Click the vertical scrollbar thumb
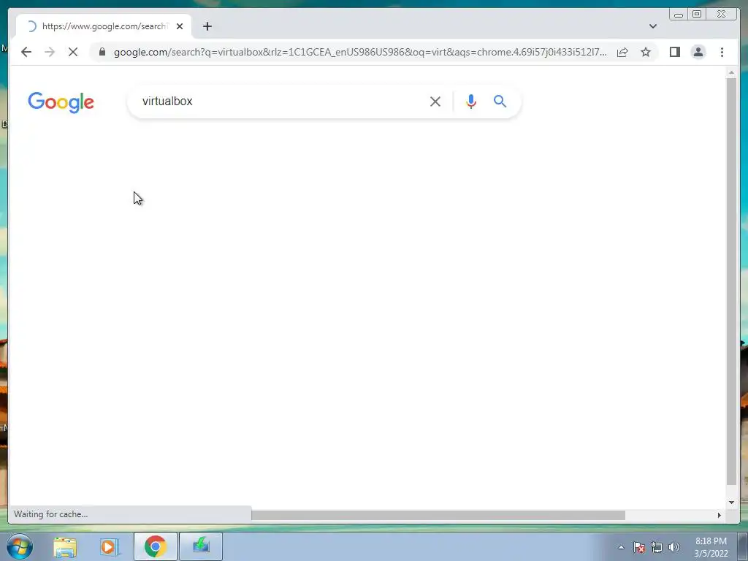 point(731,281)
